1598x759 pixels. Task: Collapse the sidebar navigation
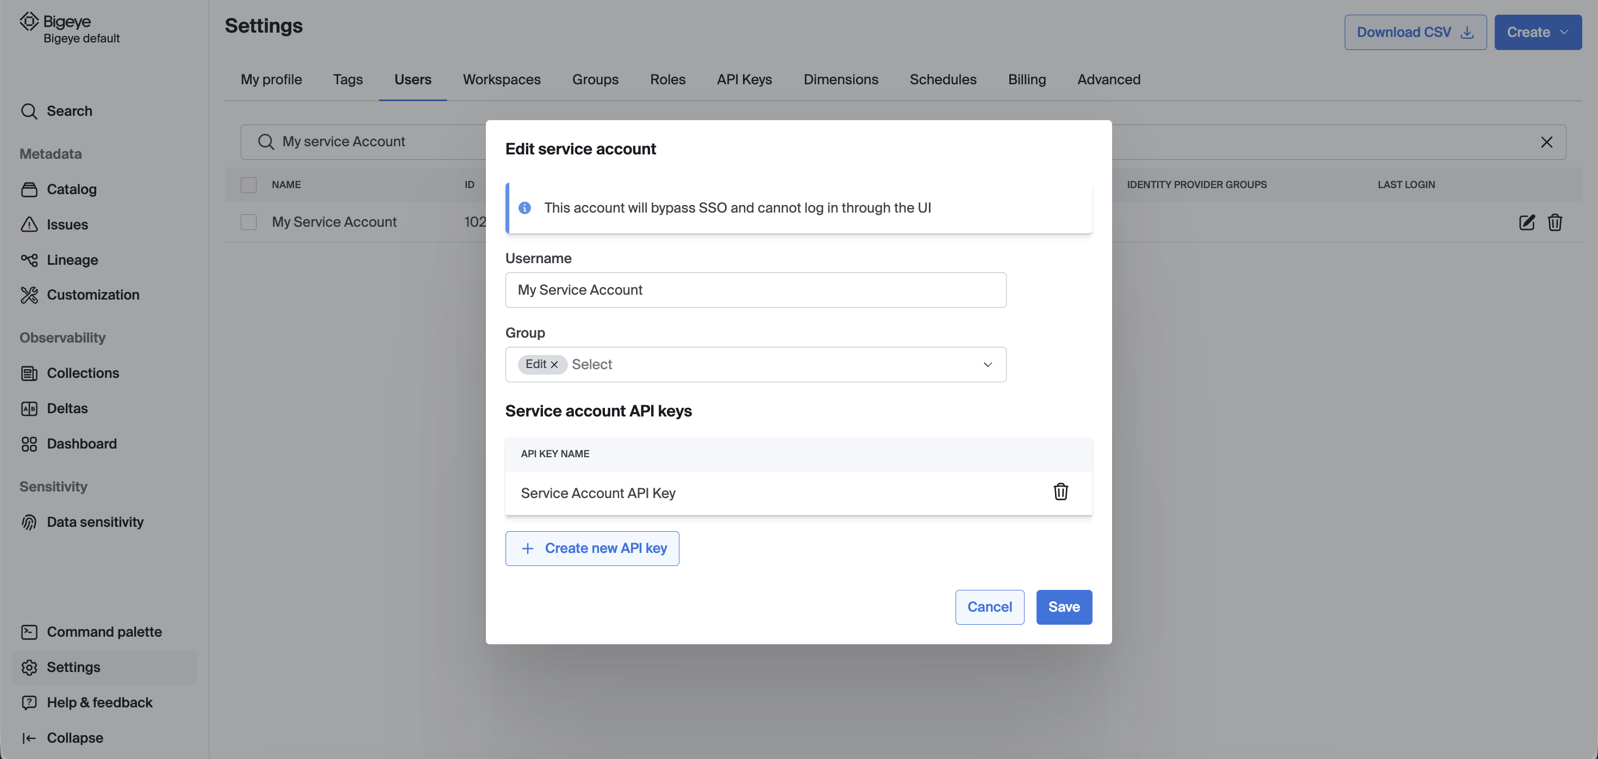pos(74,738)
